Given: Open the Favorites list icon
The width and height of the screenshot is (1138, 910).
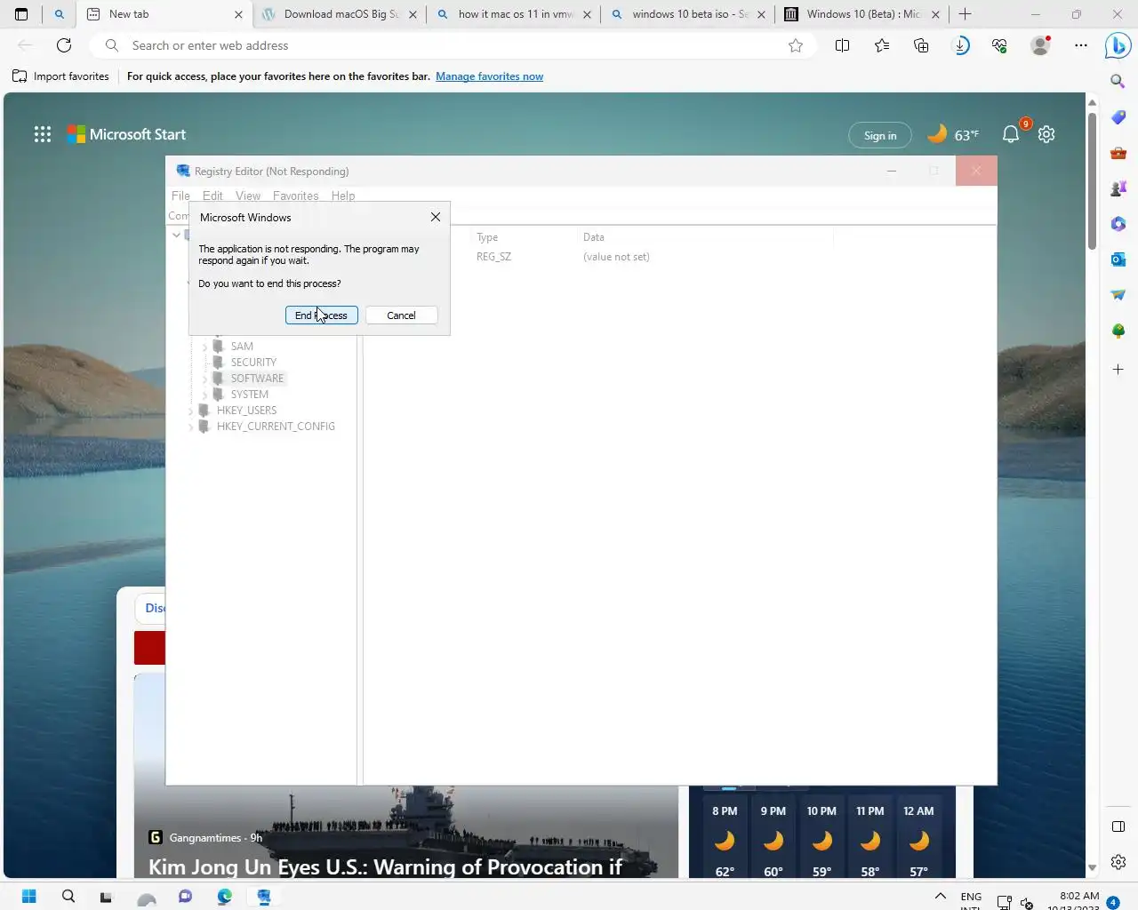Looking at the screenshot, I should point(881,45).
